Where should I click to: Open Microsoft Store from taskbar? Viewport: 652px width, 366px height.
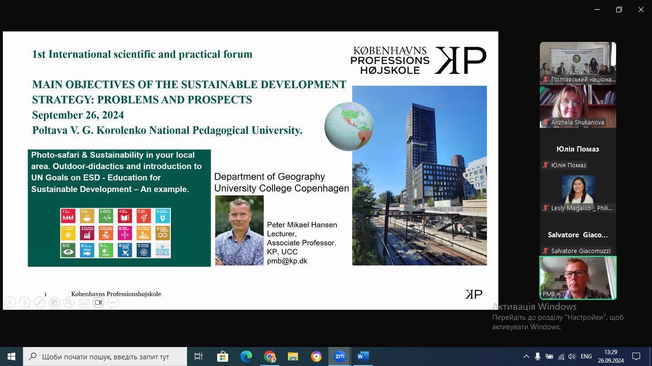tap(222, 356)
